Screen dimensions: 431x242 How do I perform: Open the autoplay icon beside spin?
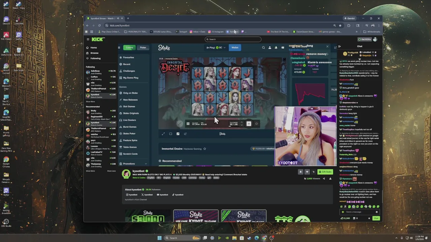[x=257, y=124]
